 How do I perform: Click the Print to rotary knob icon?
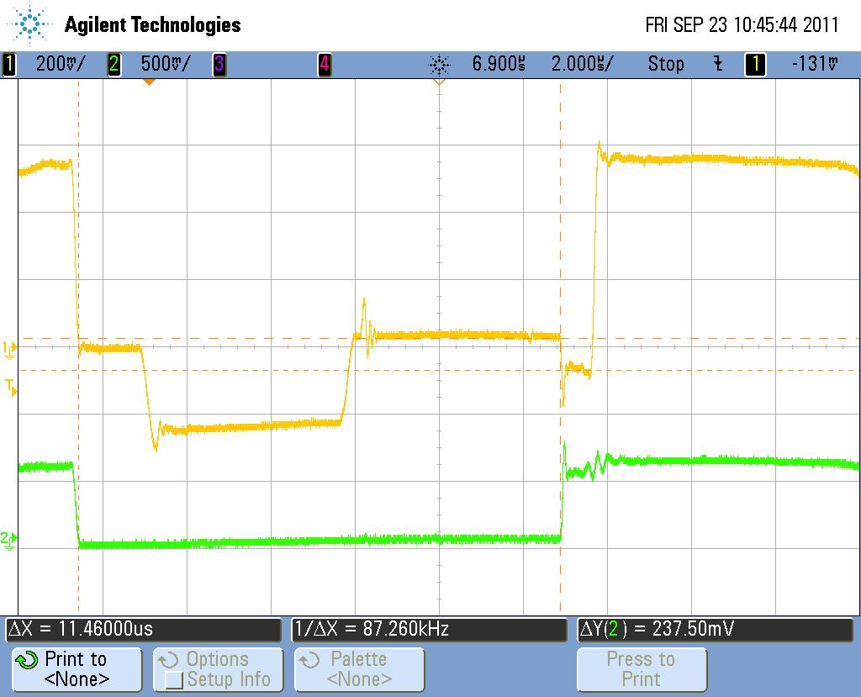coord(26,660)
